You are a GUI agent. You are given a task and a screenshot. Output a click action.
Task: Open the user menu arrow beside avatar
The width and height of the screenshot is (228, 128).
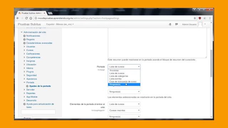[x=205, y=24]
